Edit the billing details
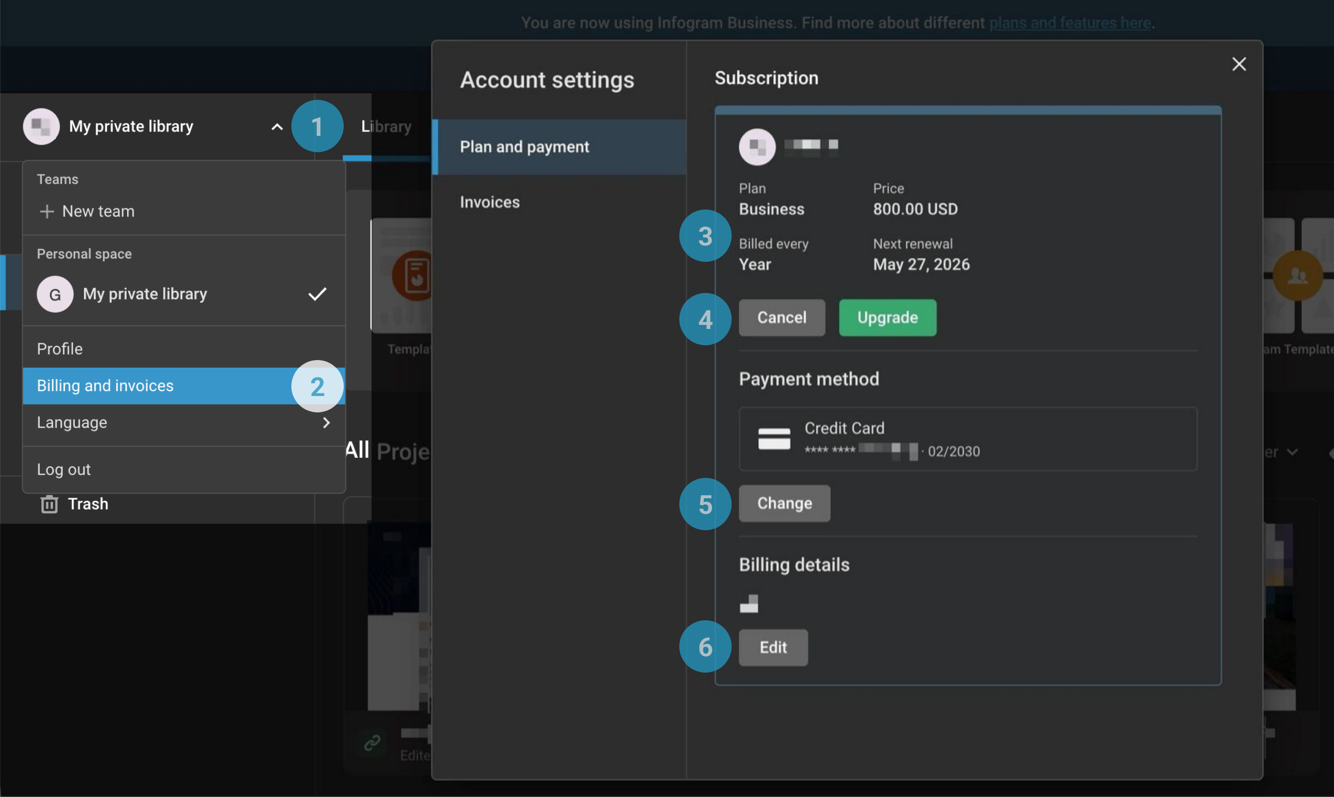This screenshot has height=797, width=1334. pyautogui.click(x=773, y=647)
